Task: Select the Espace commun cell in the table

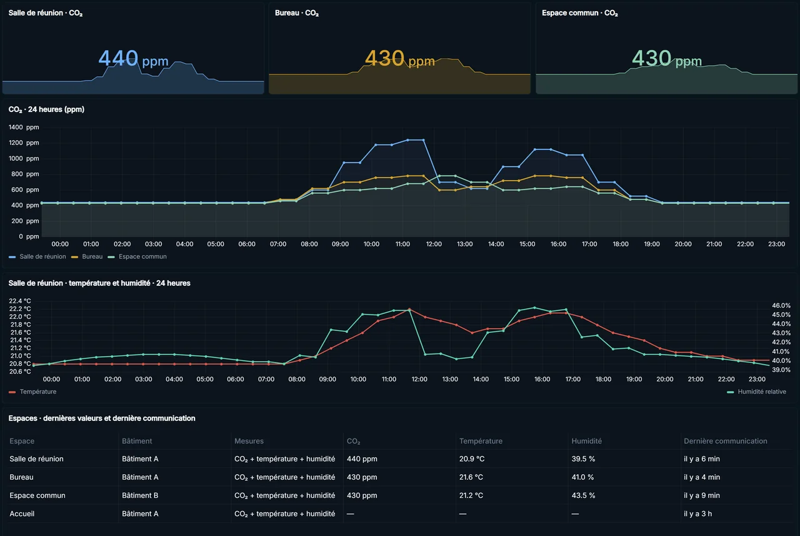Action: [37, 495]
